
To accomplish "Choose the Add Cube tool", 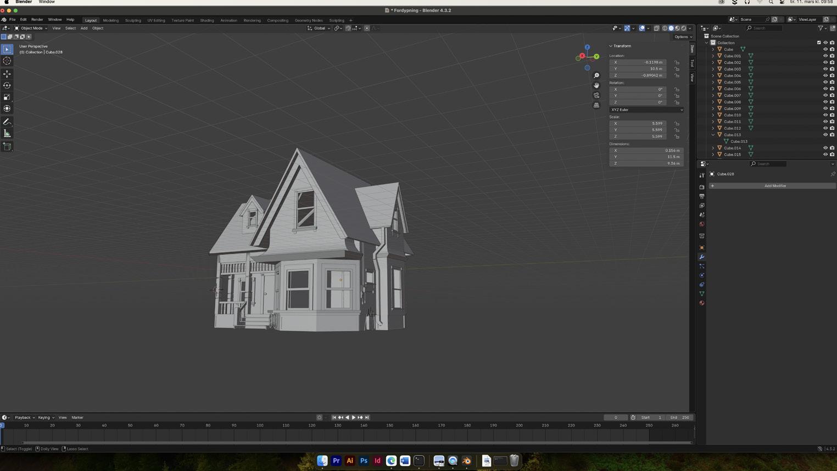I will pyautogui.click(x=7, y=146).
